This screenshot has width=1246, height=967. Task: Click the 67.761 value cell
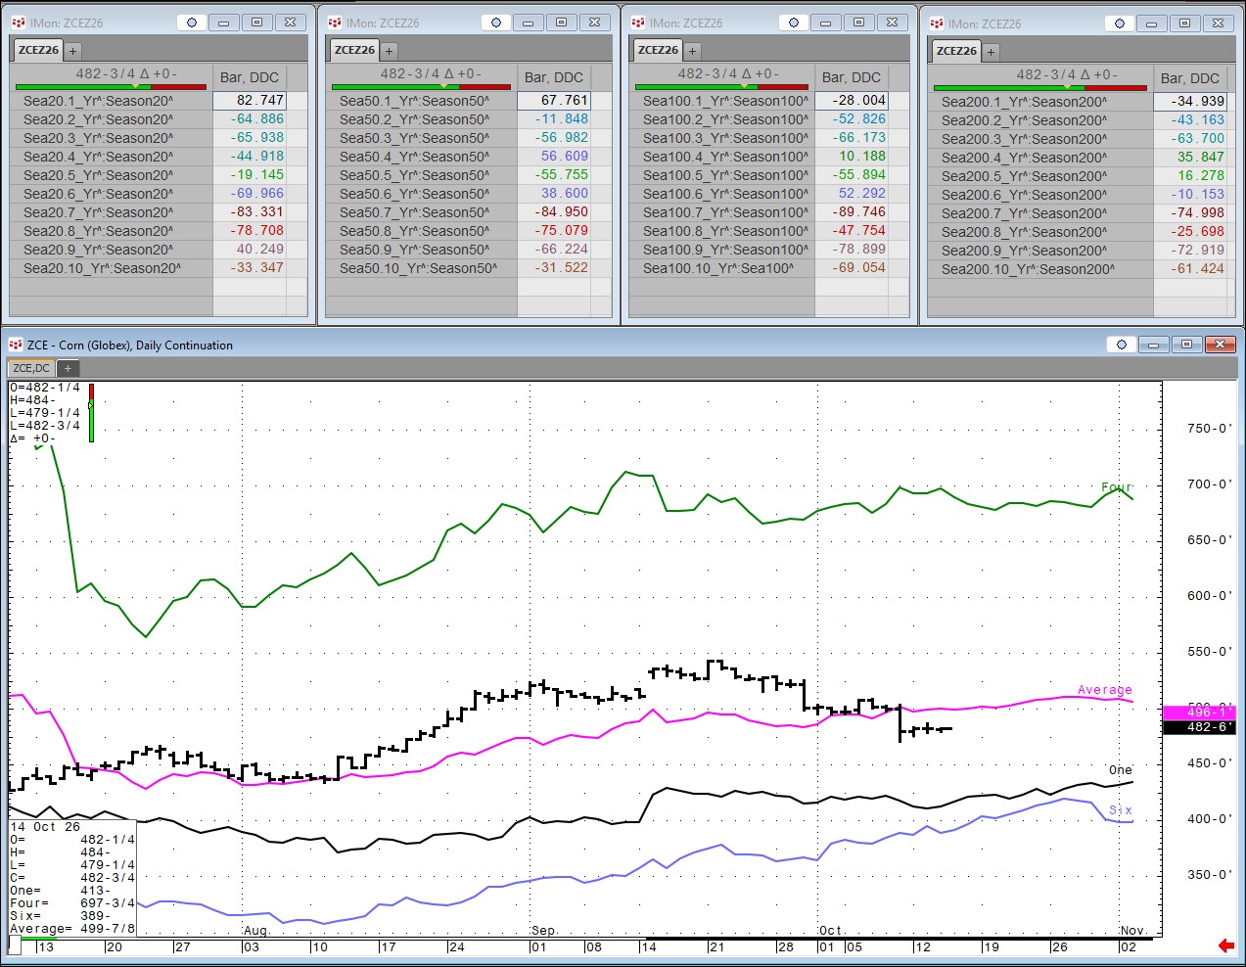point(553,100)
